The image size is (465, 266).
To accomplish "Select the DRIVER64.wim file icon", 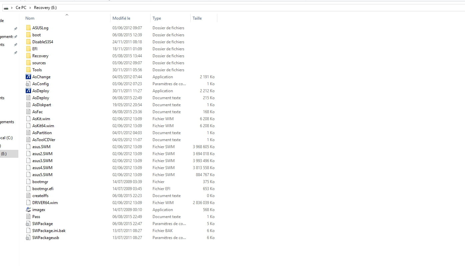I will (x=28, y=203).
